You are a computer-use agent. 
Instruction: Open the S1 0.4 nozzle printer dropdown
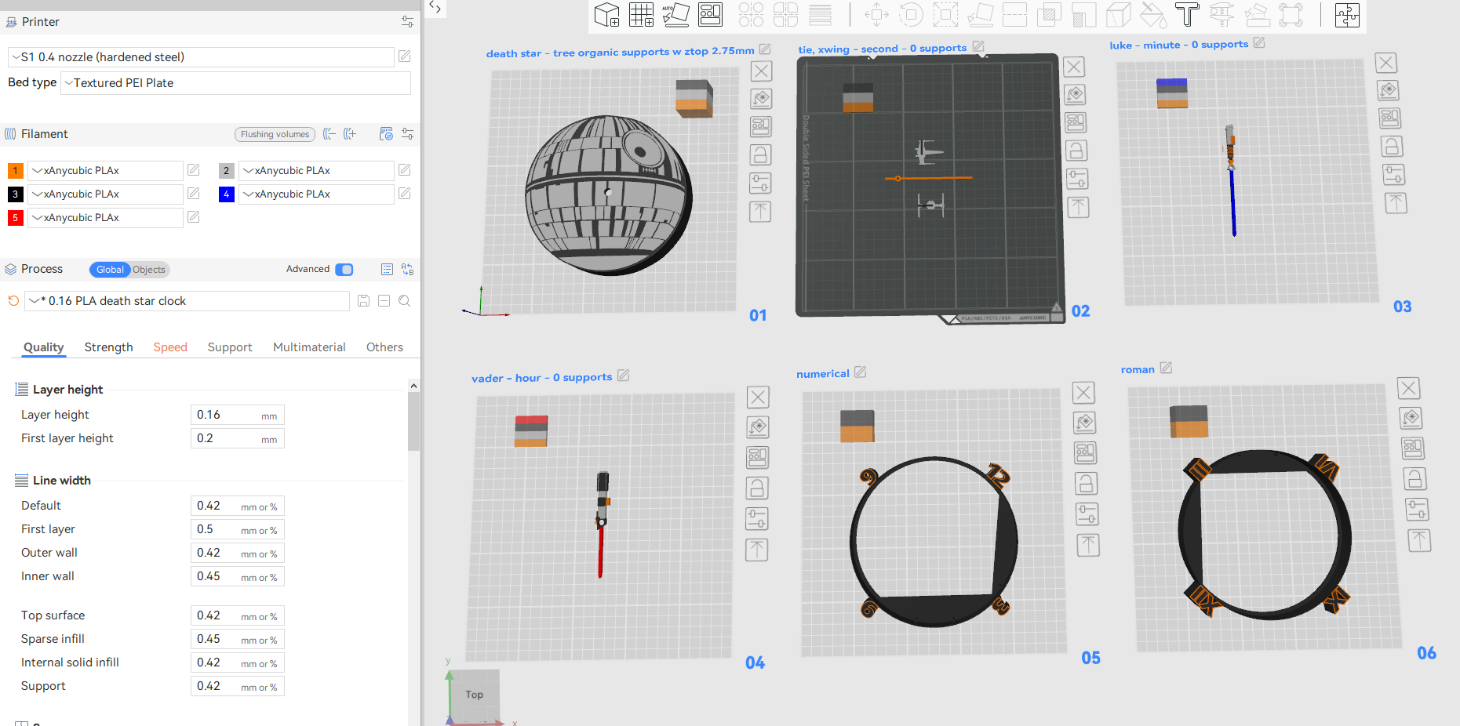click(x=201, y=57)
